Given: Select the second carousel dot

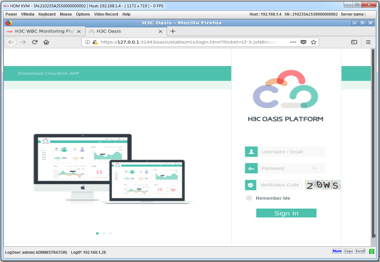Looking at the screenshot, I should 104,233.
